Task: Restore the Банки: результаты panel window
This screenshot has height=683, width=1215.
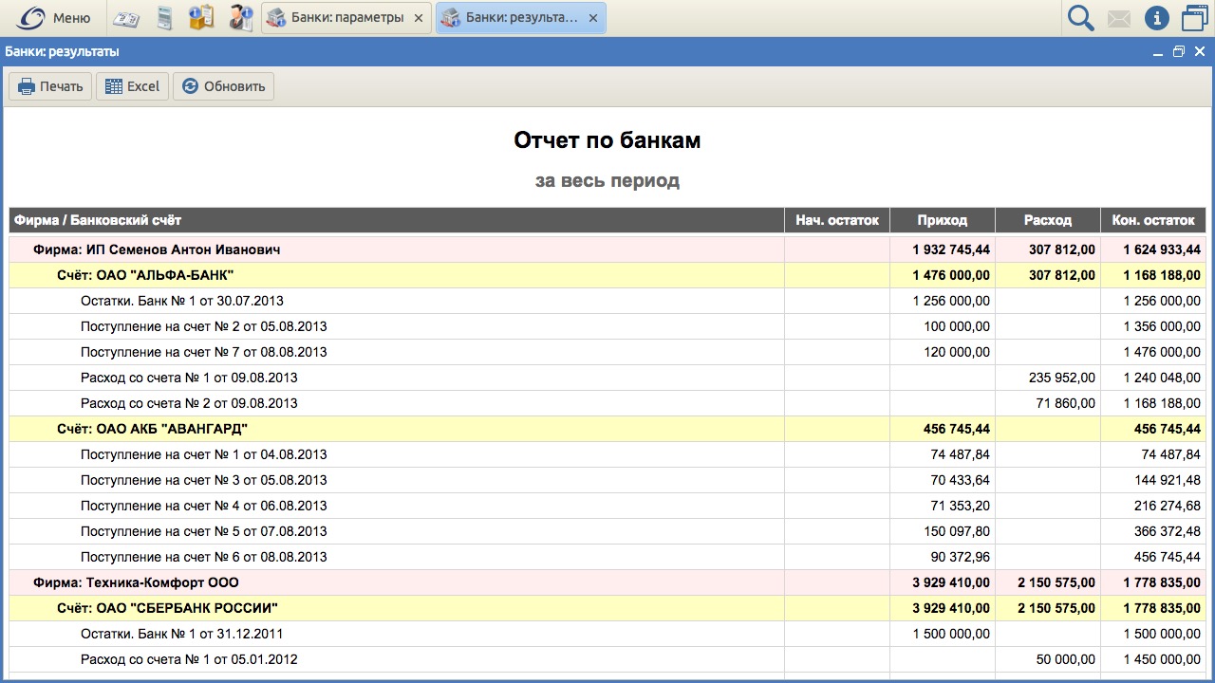Action: click(1179, 52)
